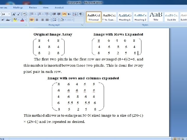Image resolution: width=187 pixels, height=140 pixels.
Task: Open the shading color dropdown arrow
Action: click(65, 20)
